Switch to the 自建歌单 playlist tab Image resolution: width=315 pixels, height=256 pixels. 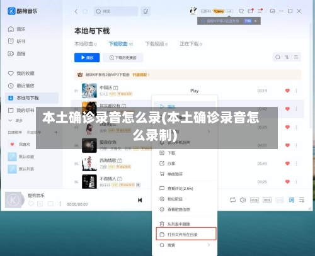[15, 132]
